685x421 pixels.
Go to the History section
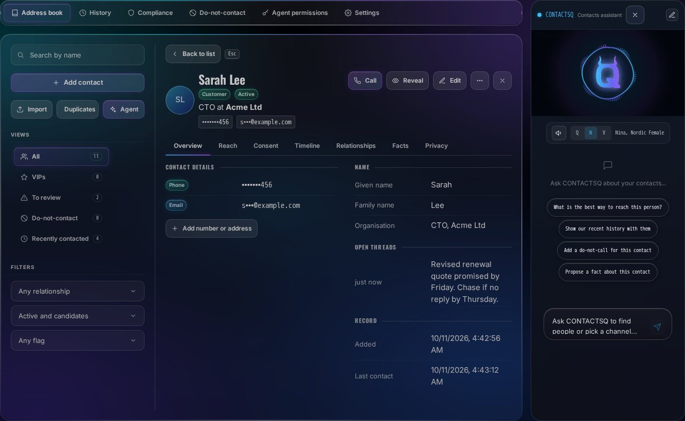point(95,13)
